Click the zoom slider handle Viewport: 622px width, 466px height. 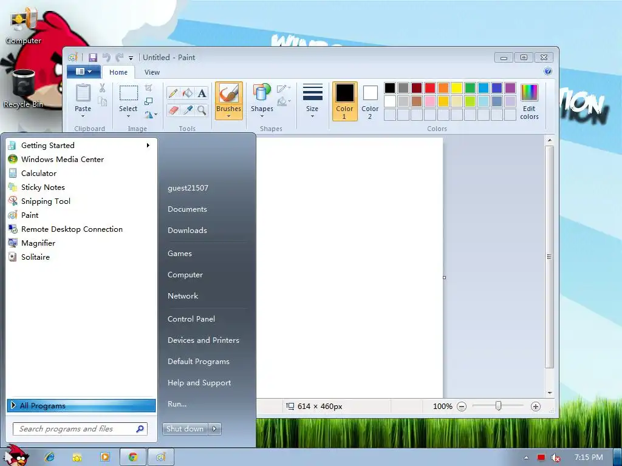click(x=499, y=406)
